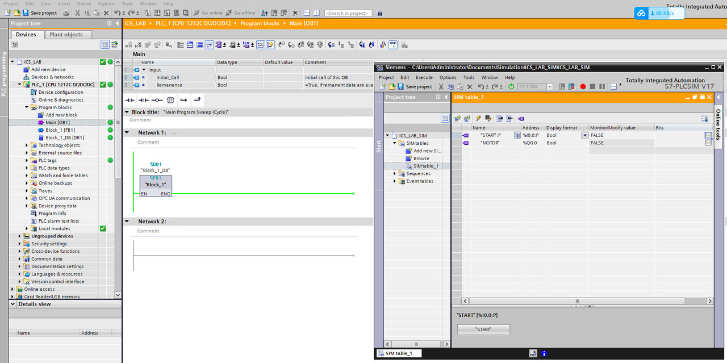
Task: Stop the PLCSIM sequence recording
Action: click(x=592, y=86)
